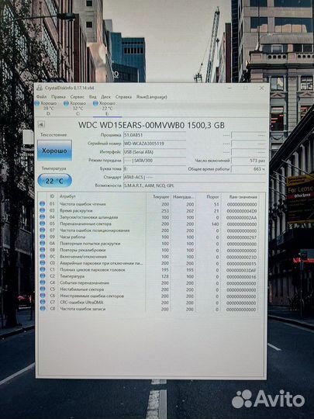Click the CrystalDiskInfo title bar app icon
This screenshot has width=314, height=419.
[40, 88]
